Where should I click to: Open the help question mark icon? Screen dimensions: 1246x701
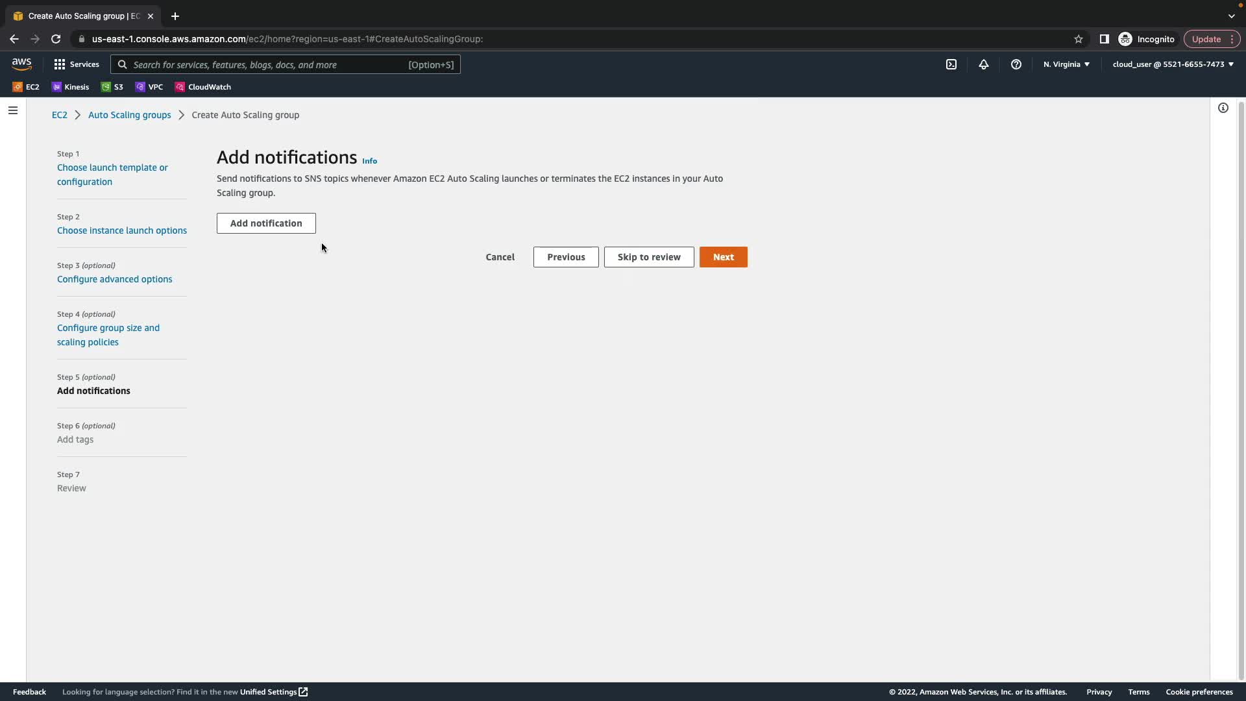pyautogui.click(x=1016, y=64)
